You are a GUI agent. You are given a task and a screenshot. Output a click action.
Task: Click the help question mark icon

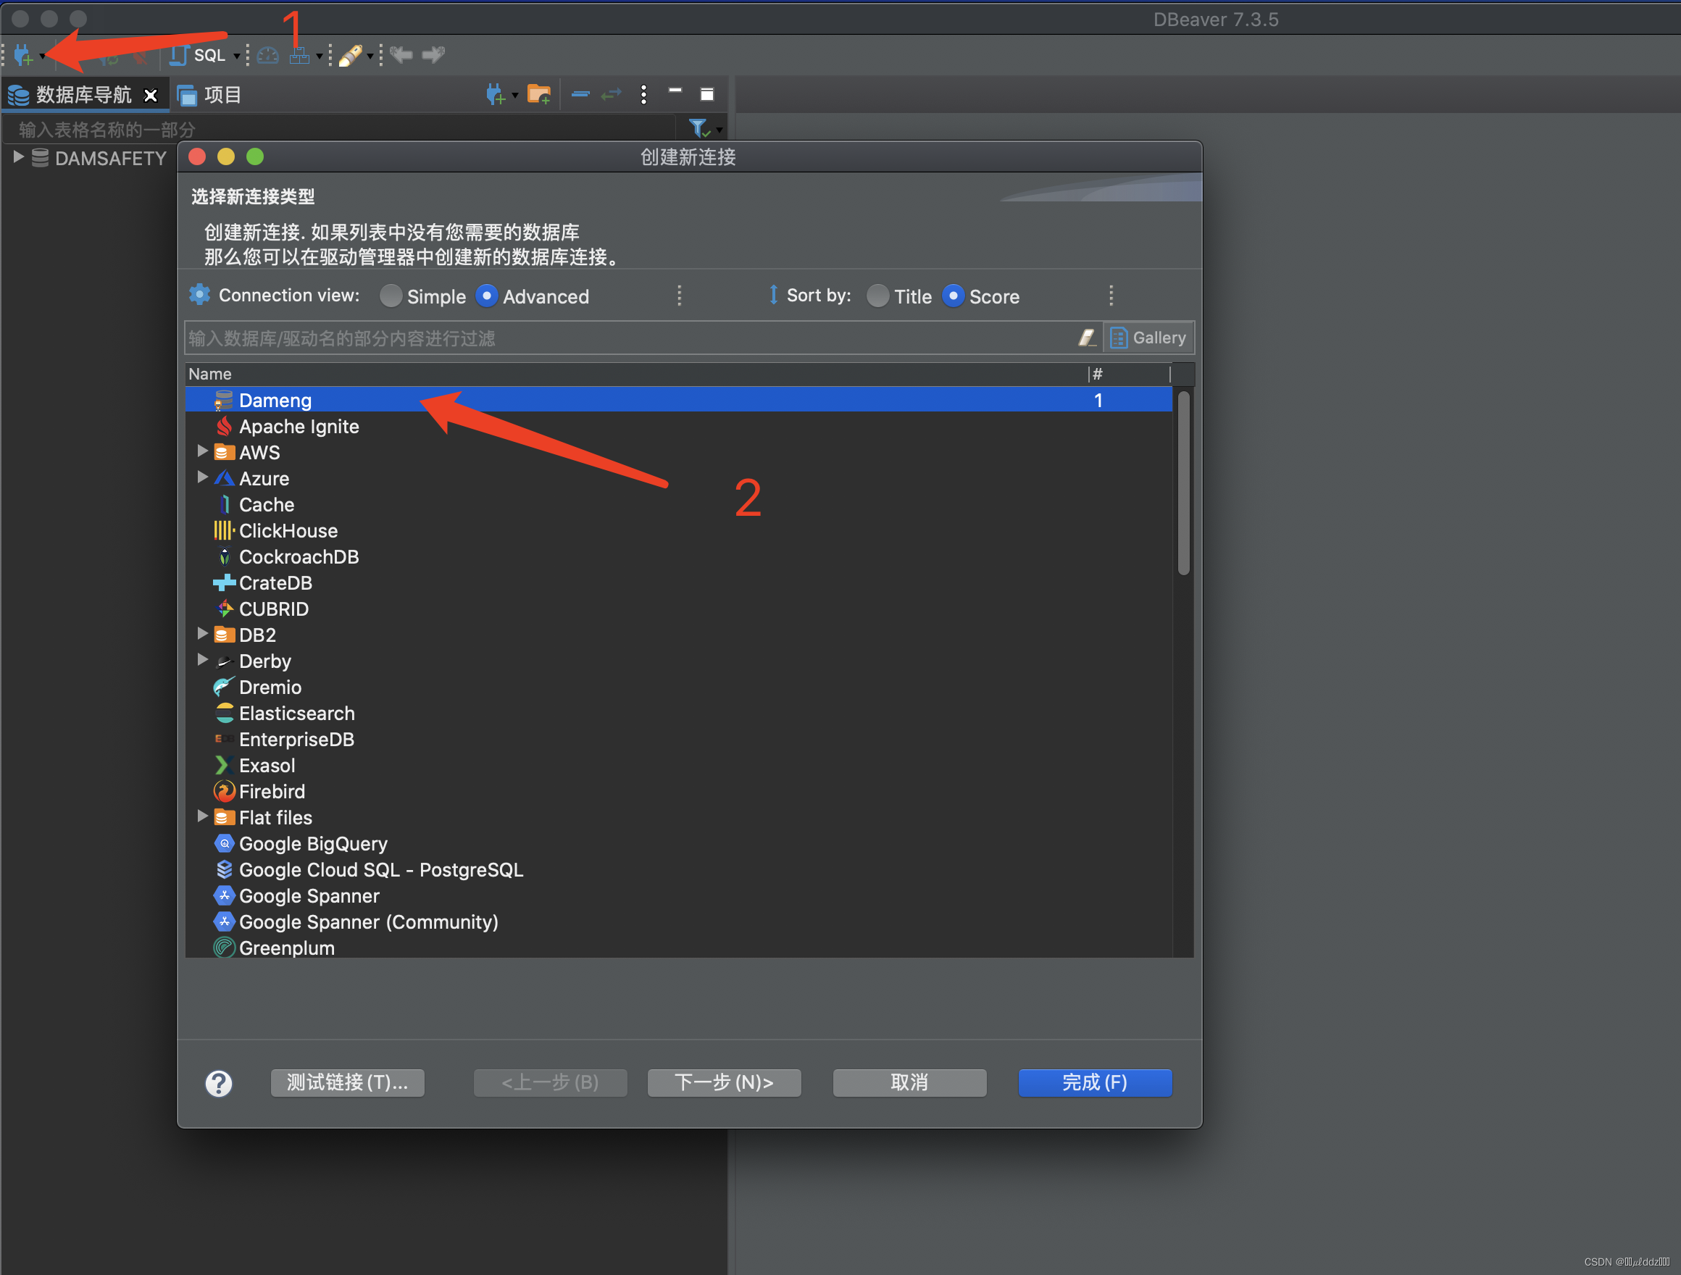[219, 1083]
